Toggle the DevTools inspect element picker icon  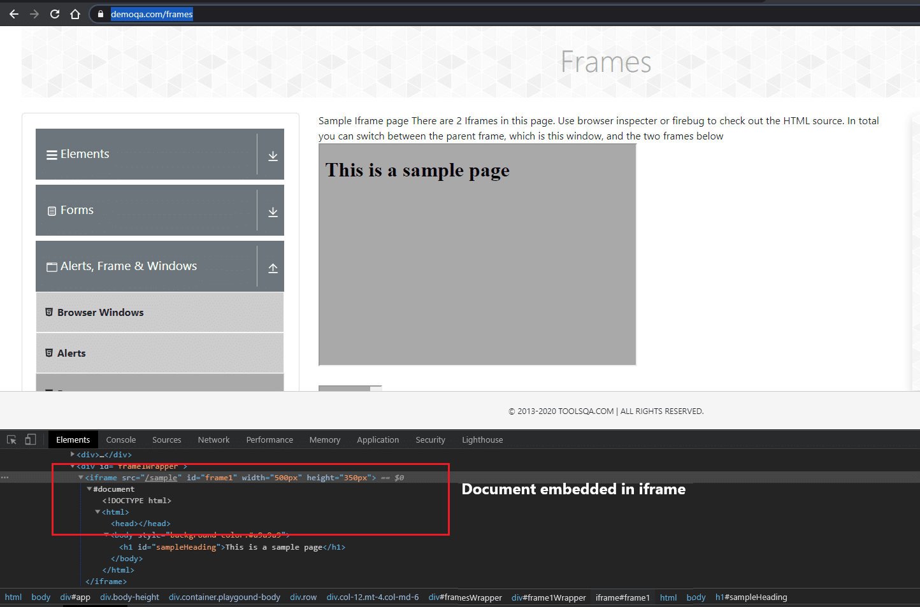[11, 439]
